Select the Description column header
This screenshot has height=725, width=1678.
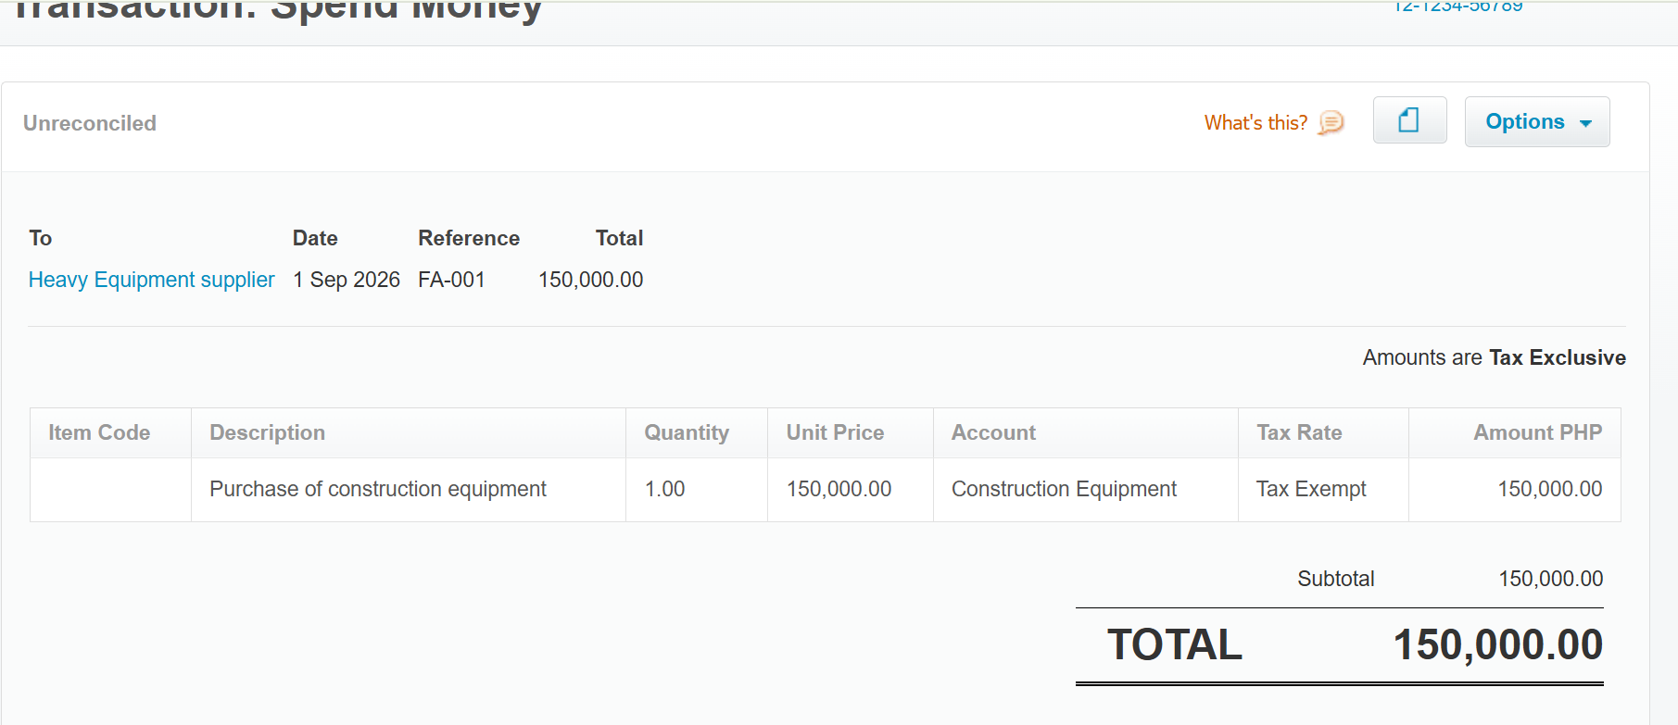tap(267, 432)
